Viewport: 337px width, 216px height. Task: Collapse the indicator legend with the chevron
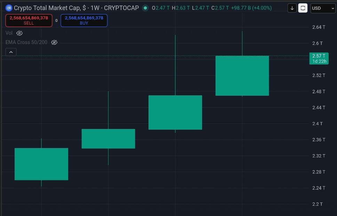11,52
